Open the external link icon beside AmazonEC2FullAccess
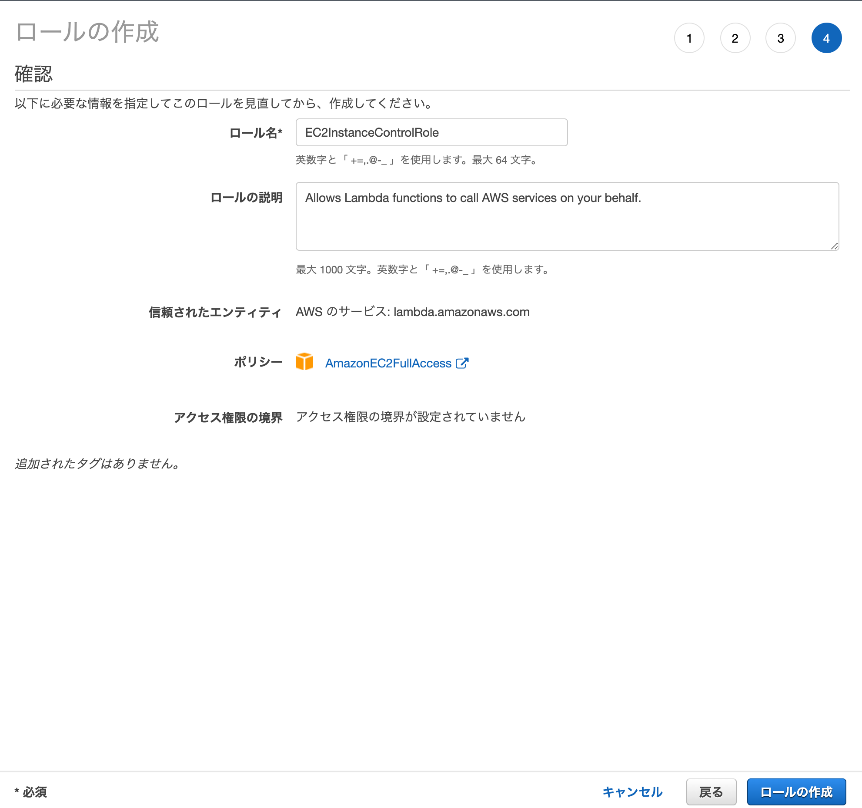The width and height of the screenshot is (862, 808). (x=462, y=363)
